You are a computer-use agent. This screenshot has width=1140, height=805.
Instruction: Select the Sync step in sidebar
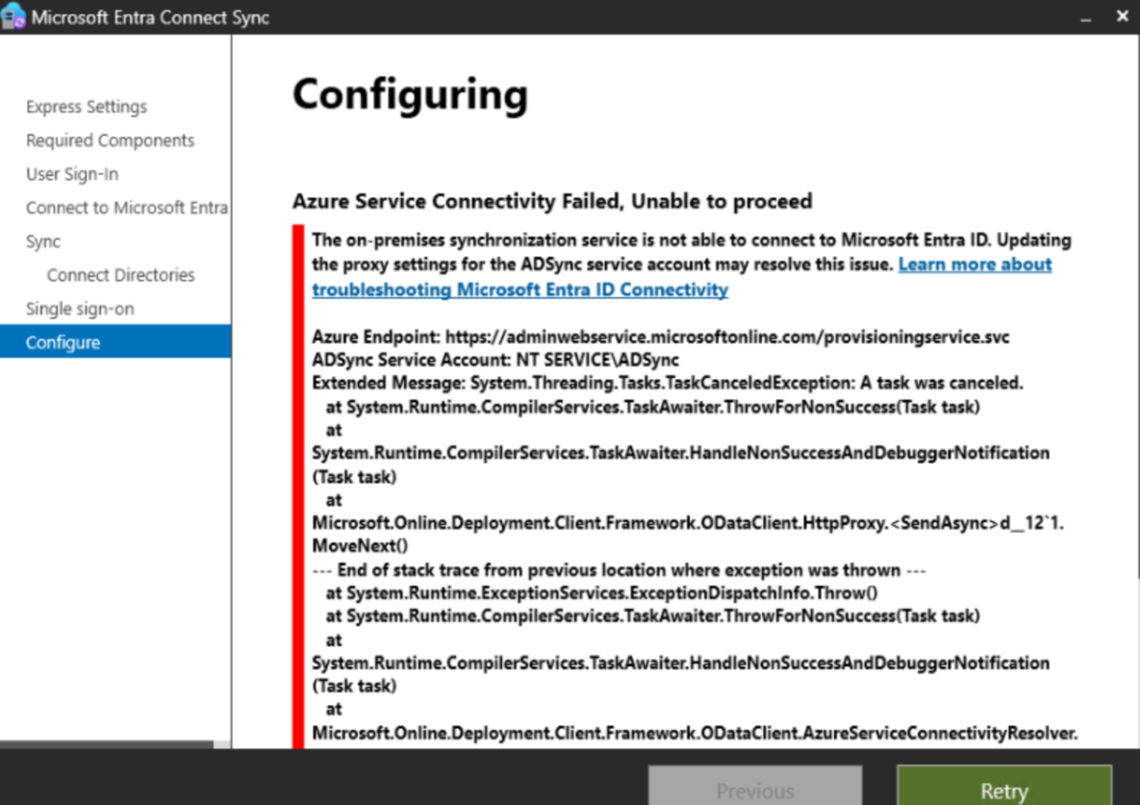(43, 242)
